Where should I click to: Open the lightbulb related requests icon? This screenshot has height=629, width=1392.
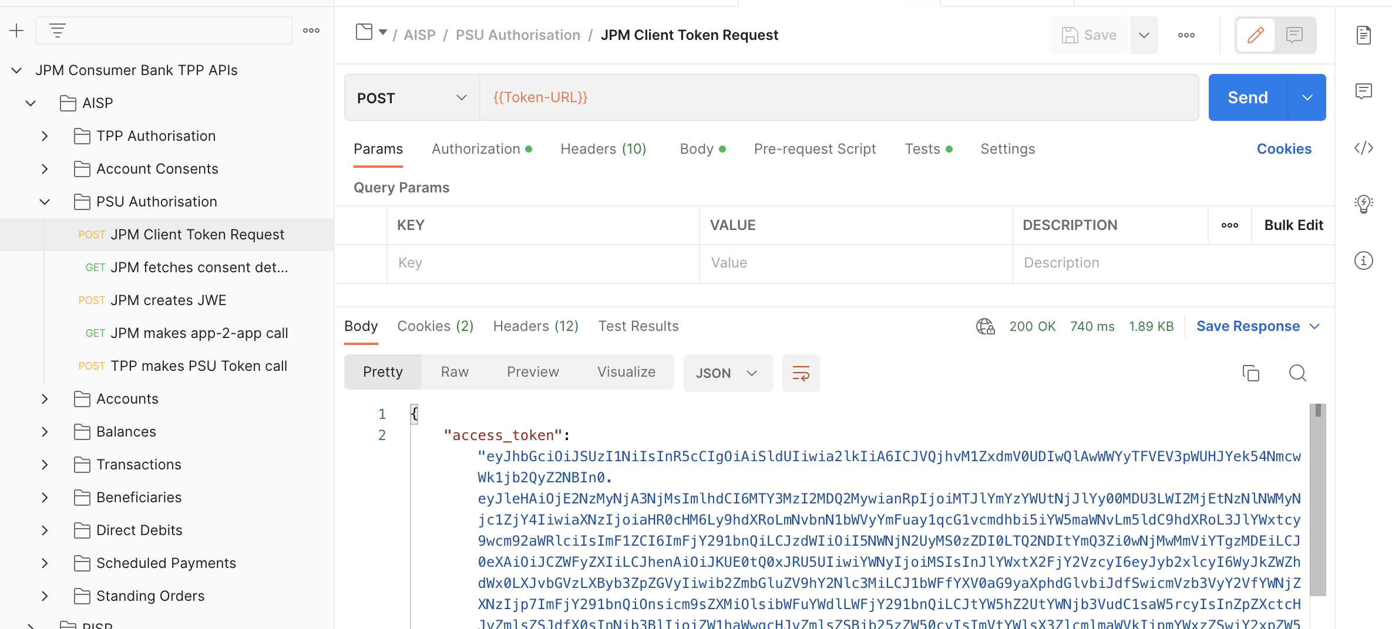(x=1363, y=204)
